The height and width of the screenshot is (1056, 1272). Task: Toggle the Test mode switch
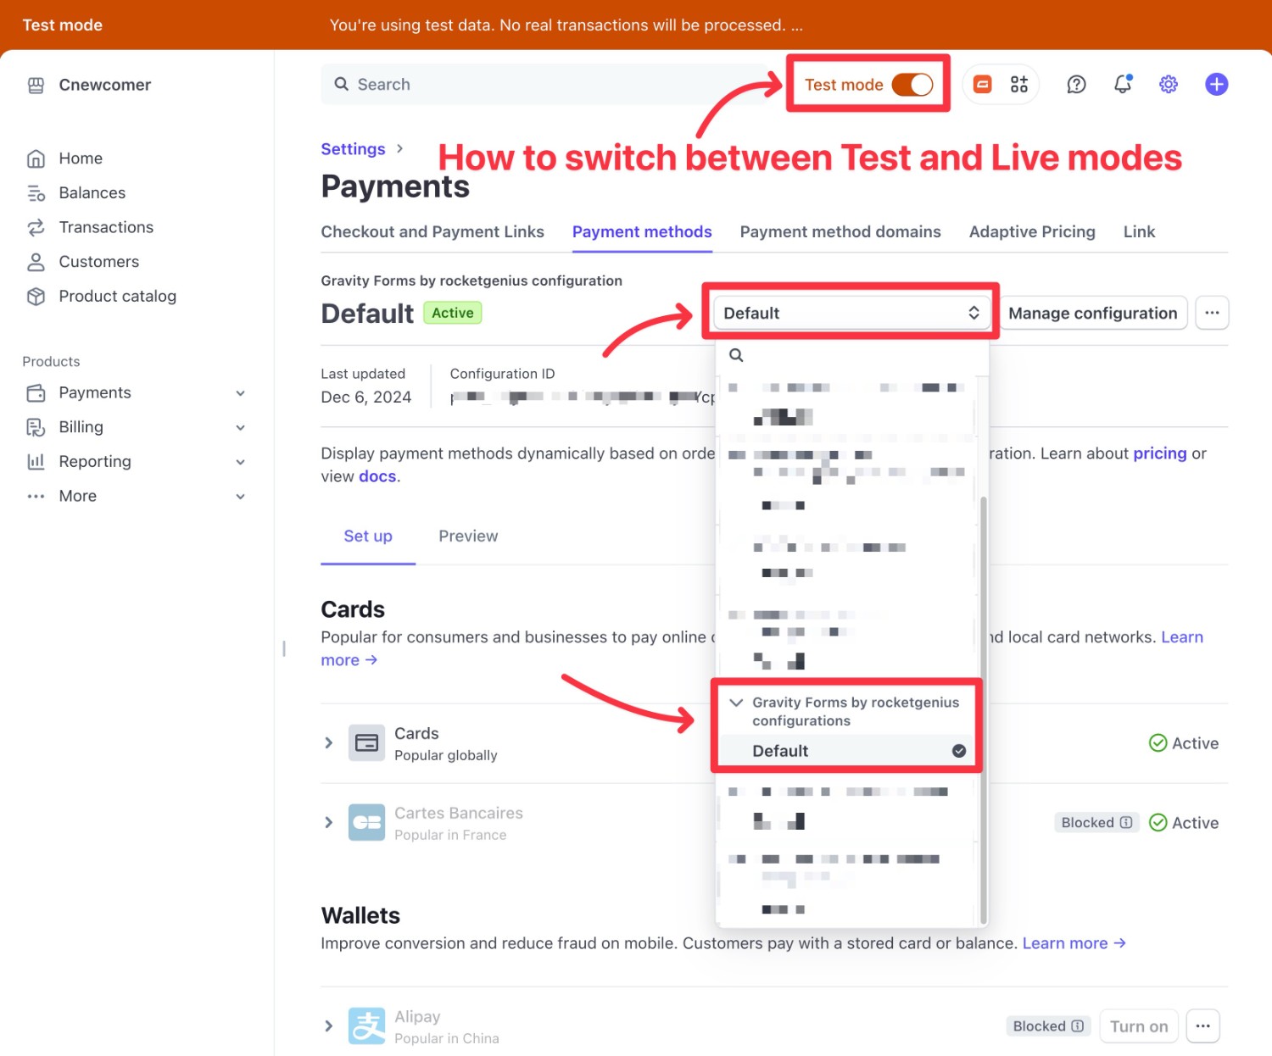click(x=912, y=85)
